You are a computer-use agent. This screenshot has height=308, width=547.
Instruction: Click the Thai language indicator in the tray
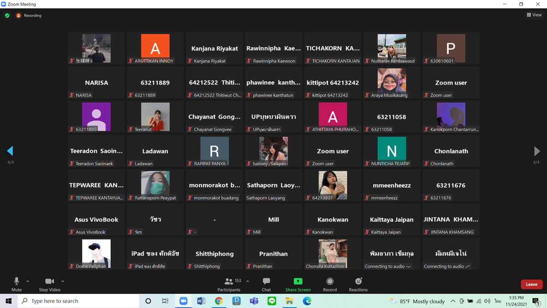(498, 301)
